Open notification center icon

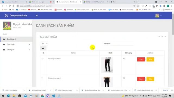point(170,96)
